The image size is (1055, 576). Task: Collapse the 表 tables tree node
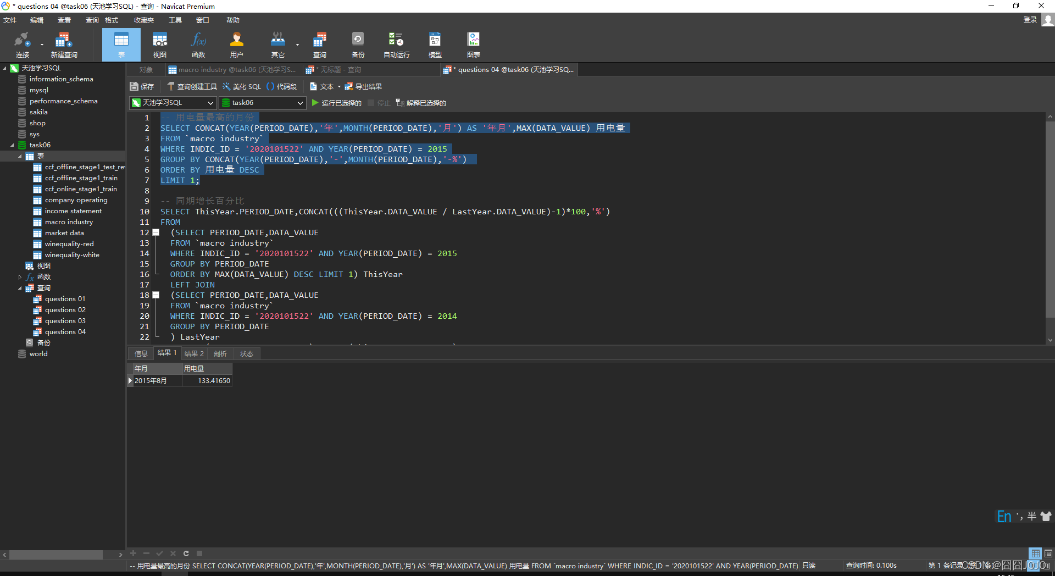(x=20, y=156)
